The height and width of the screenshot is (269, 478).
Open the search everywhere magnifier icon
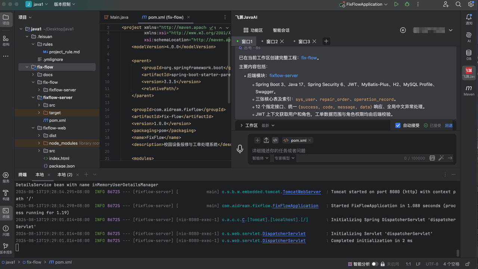pos(458,4)
